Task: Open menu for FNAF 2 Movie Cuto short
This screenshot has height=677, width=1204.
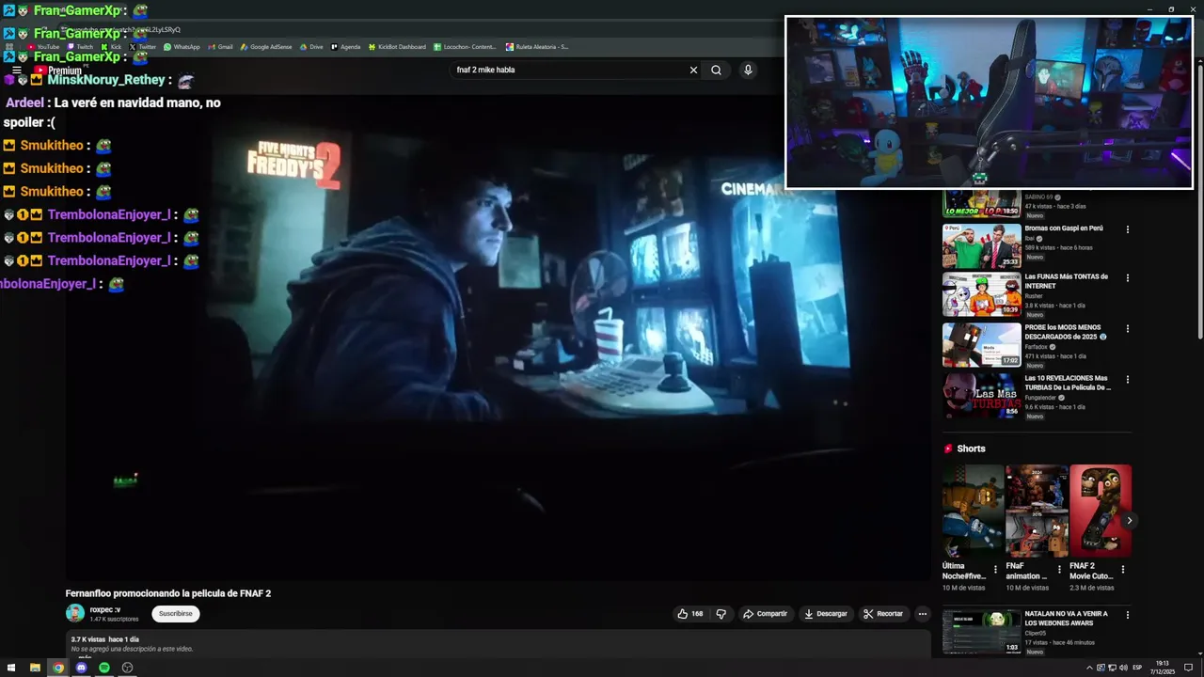Action: click(x=1123, y=569)
